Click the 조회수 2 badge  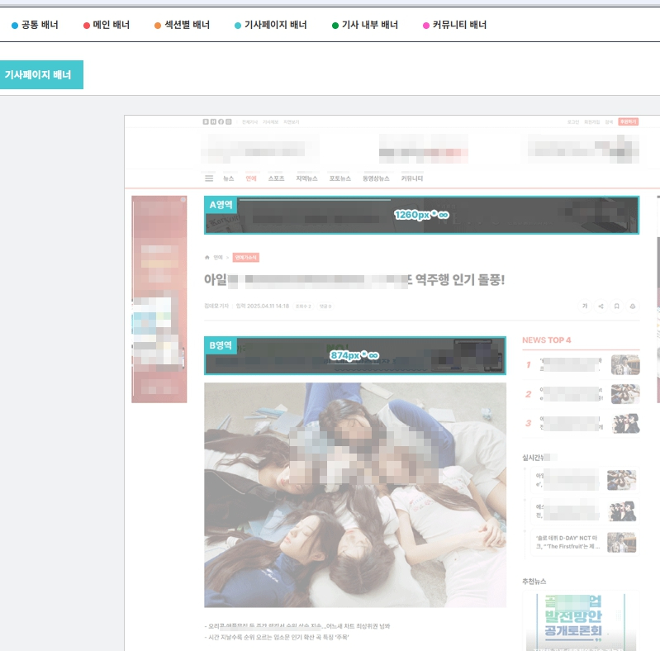pyautogui.click(x=303, y=306)
